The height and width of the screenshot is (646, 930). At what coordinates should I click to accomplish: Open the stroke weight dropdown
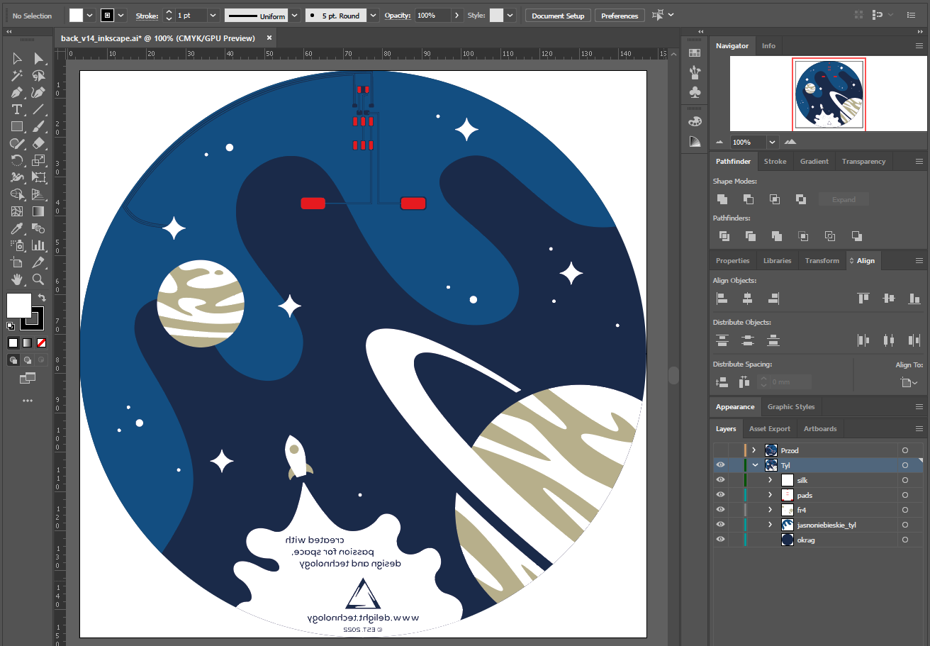213,16
